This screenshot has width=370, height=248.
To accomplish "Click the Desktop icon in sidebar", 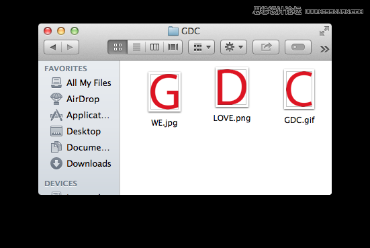I will 56,131.
